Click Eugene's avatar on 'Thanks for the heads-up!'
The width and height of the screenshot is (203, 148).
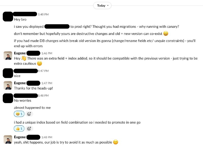(x=8, y=85)
